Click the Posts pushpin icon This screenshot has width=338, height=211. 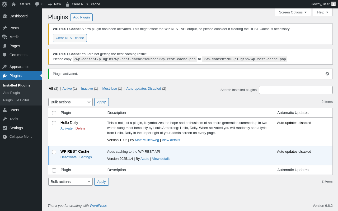[x=5, y=28]
